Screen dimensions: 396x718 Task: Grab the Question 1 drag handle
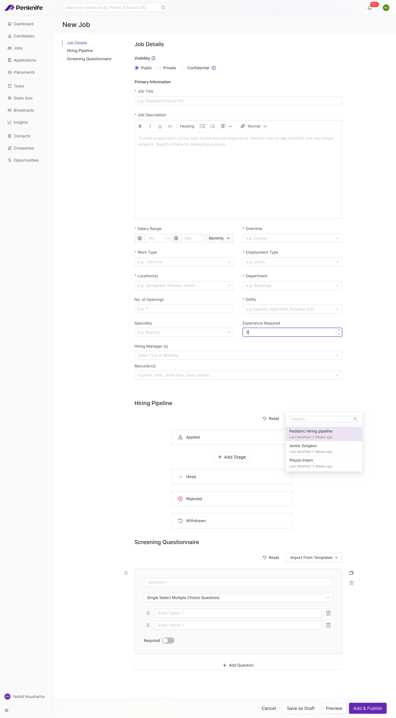[x=126, y=573]
